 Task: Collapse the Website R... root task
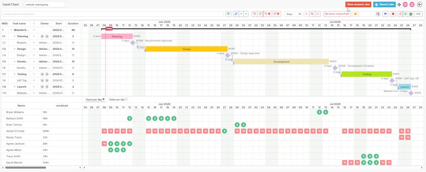(11, 30)
